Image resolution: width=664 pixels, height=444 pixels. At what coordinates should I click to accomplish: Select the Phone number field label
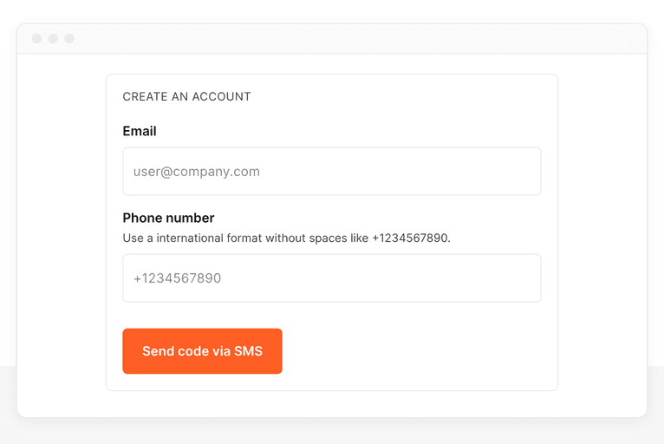(168, 219)
